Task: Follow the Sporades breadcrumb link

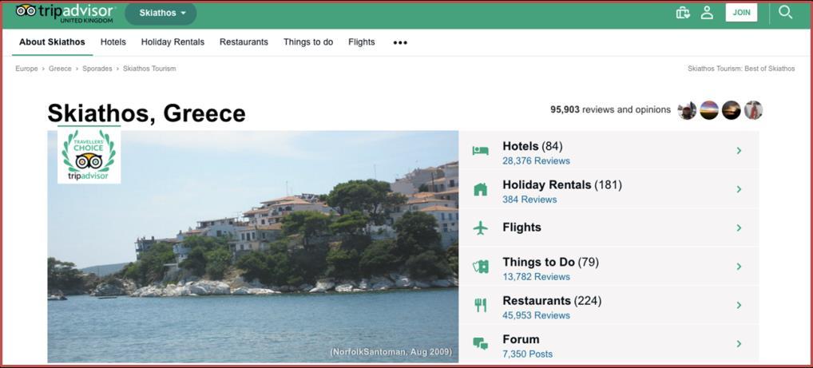Action: pos(97,69)
